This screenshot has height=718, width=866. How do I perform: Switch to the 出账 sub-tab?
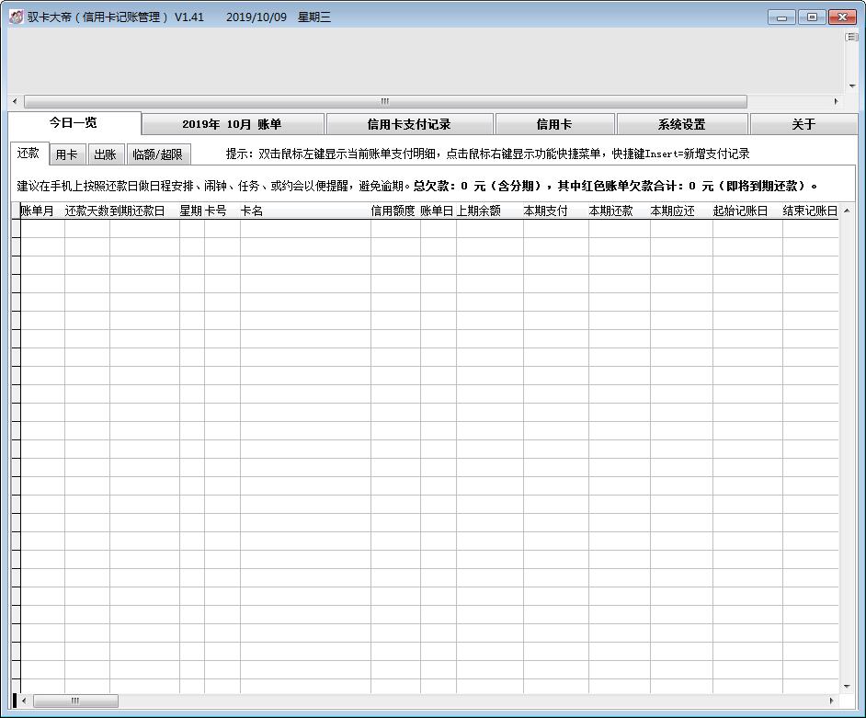(106, 154)
